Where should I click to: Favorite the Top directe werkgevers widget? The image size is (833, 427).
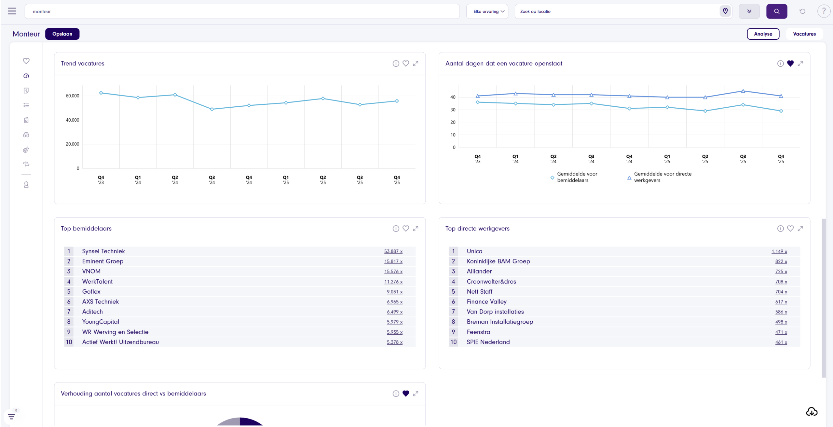(790, 229)
